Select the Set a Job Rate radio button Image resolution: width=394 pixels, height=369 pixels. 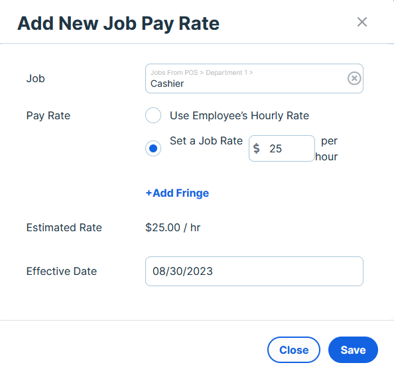[x=153, y=148]
